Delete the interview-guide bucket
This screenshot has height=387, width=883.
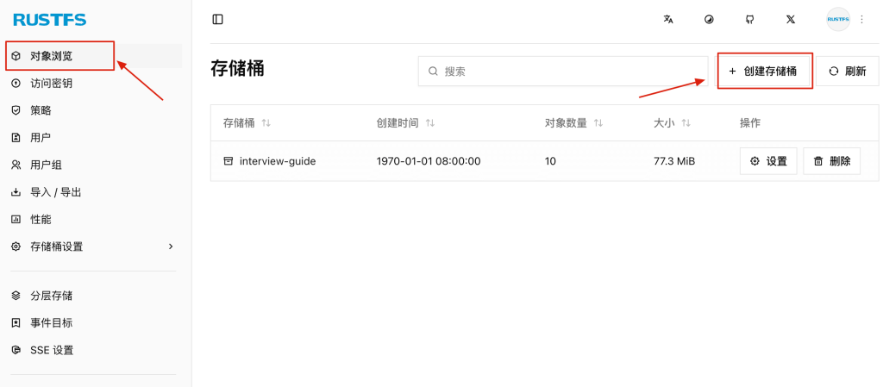pyautogui.click(x=832, y=161)
